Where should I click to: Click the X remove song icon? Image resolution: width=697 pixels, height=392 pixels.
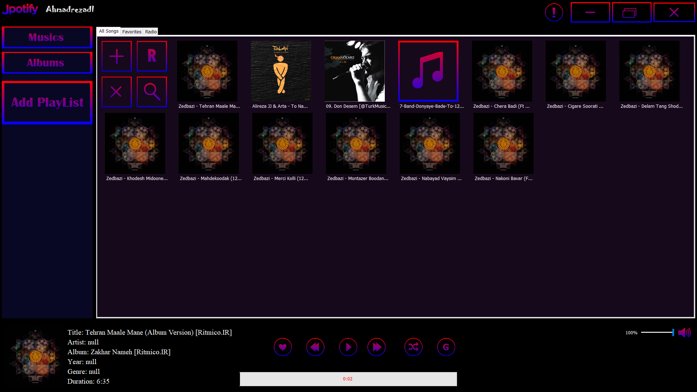coord(117,92)
